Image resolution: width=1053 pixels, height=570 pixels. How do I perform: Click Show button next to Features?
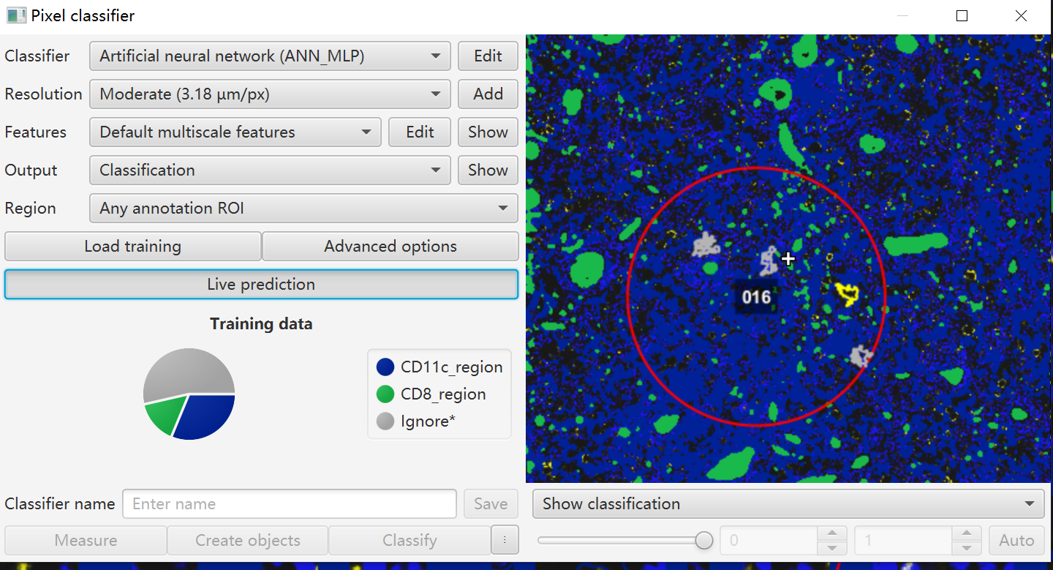[488, 132]
